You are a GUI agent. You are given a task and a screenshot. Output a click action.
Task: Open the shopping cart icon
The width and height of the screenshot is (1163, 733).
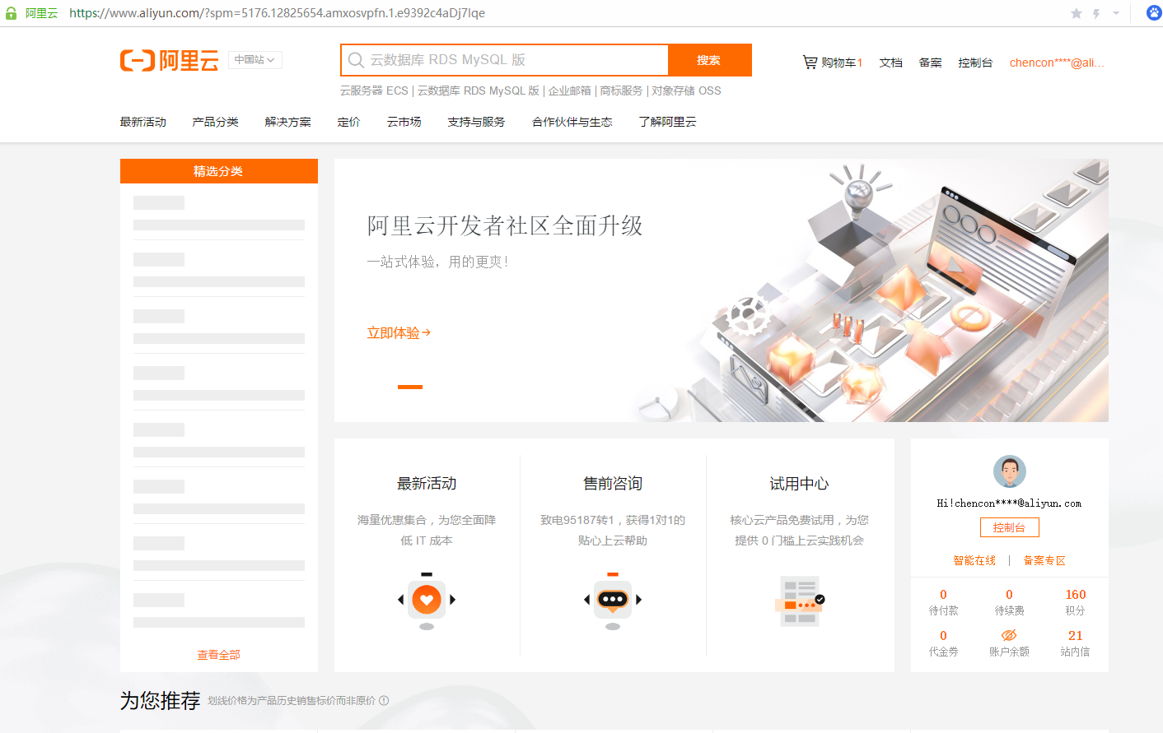point(810,62)
